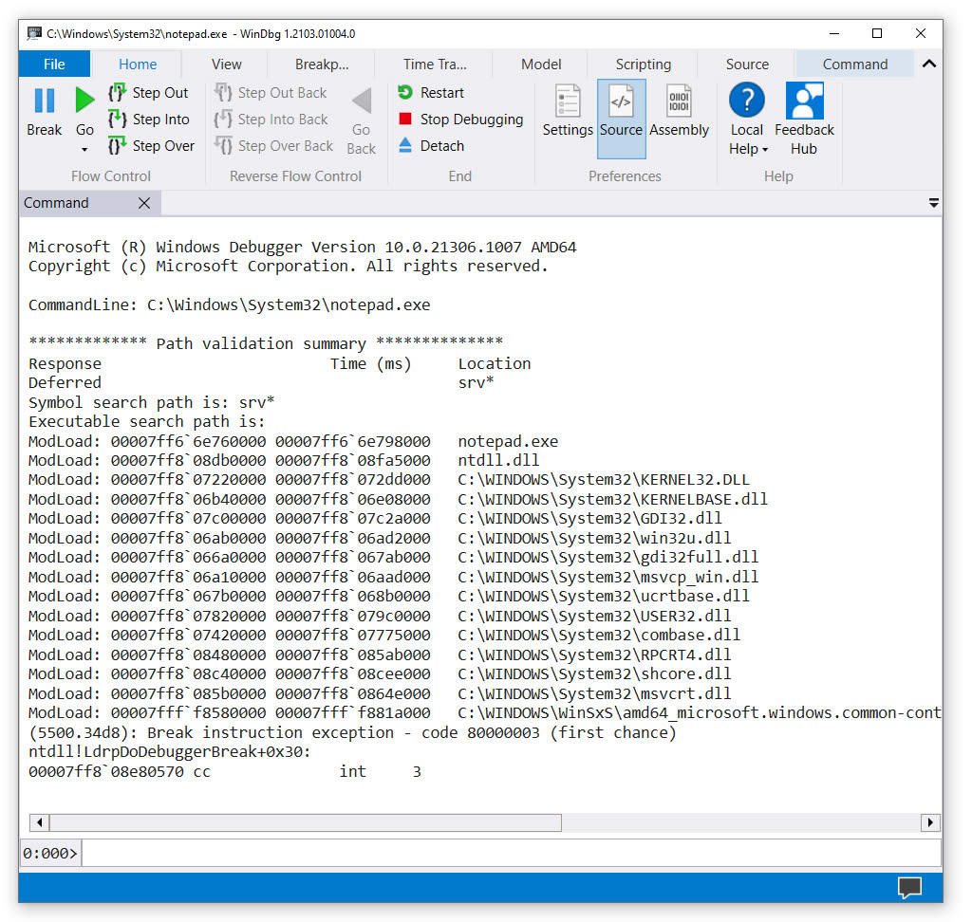Click the Step Over button
Image resolution: width=972 pixels, height=922 pixels.
(x=151, y=146)
